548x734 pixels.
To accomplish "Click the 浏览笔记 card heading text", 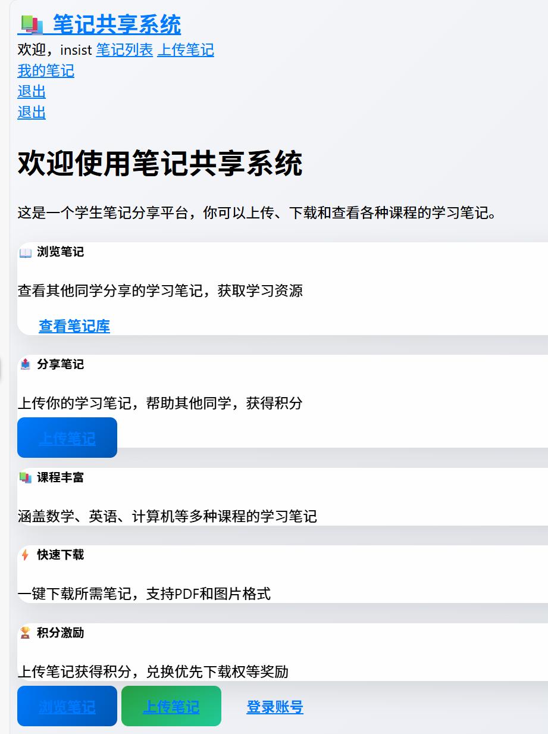I will (x=60, y=252).
